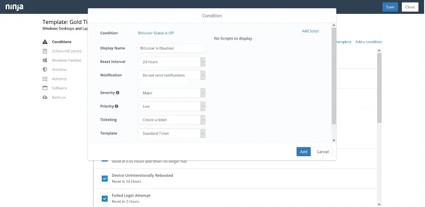Screen dimensions: 425x207
Task: Open the Severity dropdown
Action: 171,93
